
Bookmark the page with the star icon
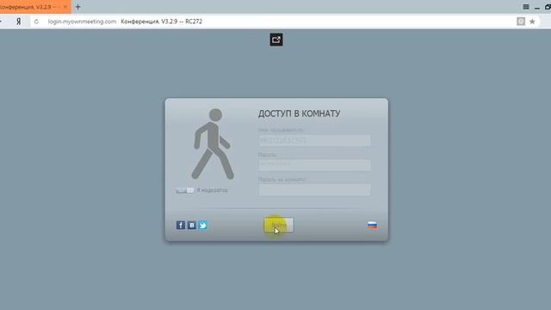(x=532, y=22)
